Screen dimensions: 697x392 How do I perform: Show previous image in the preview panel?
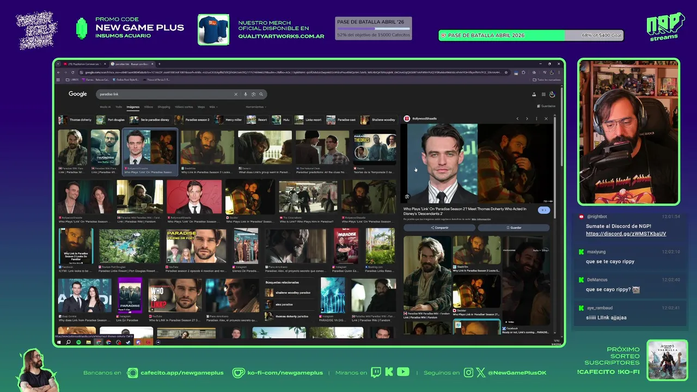tap(517, 119)
